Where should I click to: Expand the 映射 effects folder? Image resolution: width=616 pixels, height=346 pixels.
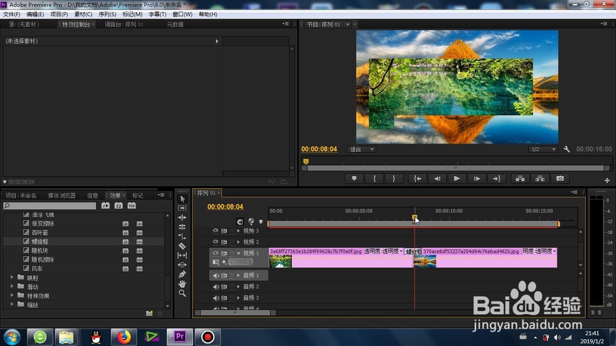coord(12,277)
